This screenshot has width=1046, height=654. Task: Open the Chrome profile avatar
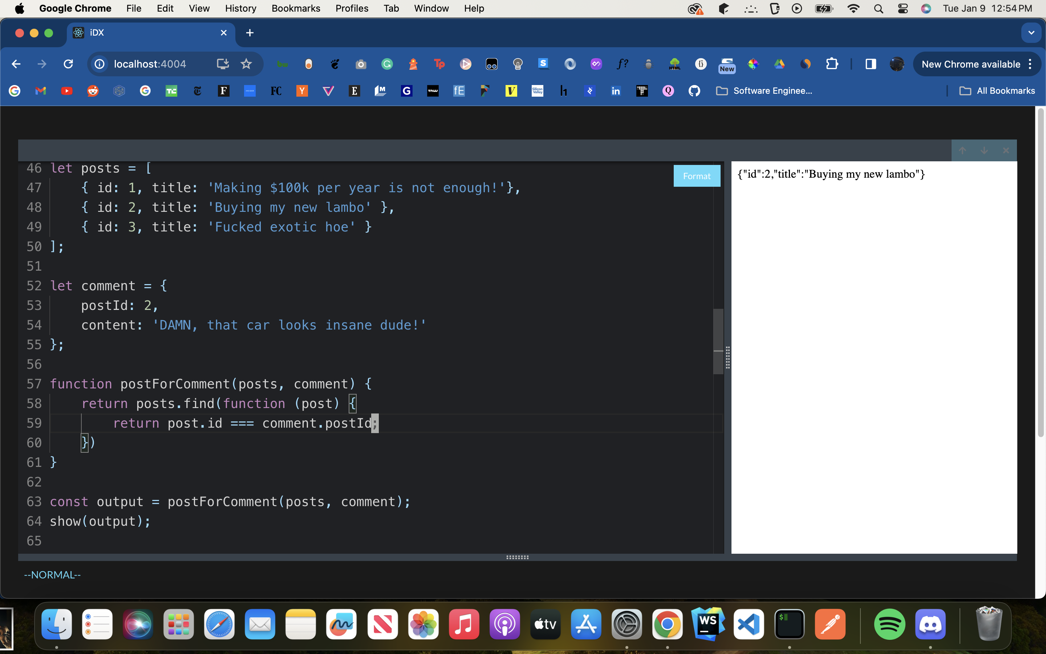[897, 64]
